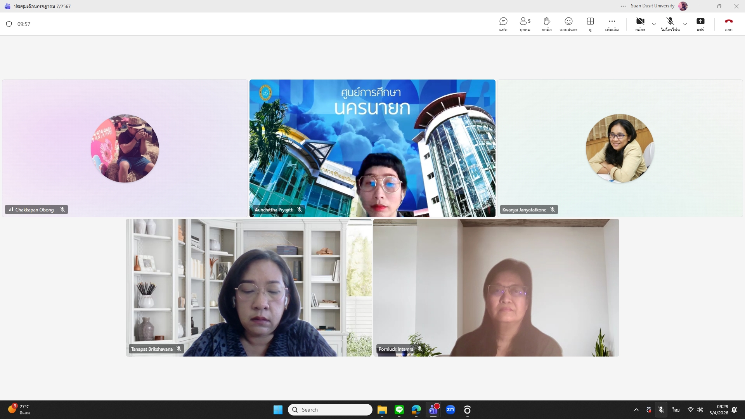Click the shield meeting security icon

pos(9,24)
